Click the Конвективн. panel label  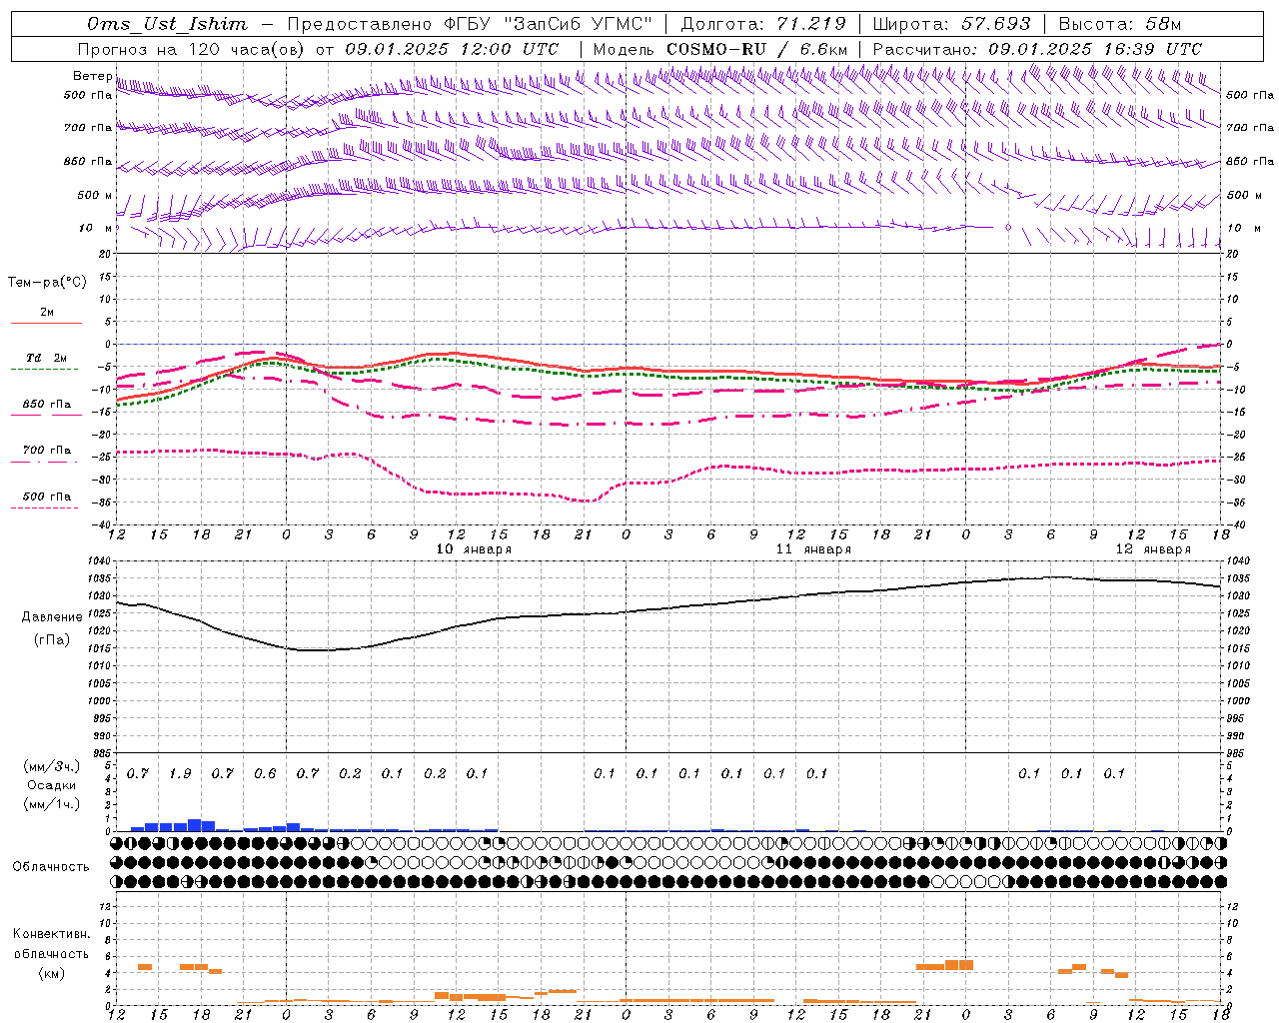pyautogui.click(x=51, y=934)
